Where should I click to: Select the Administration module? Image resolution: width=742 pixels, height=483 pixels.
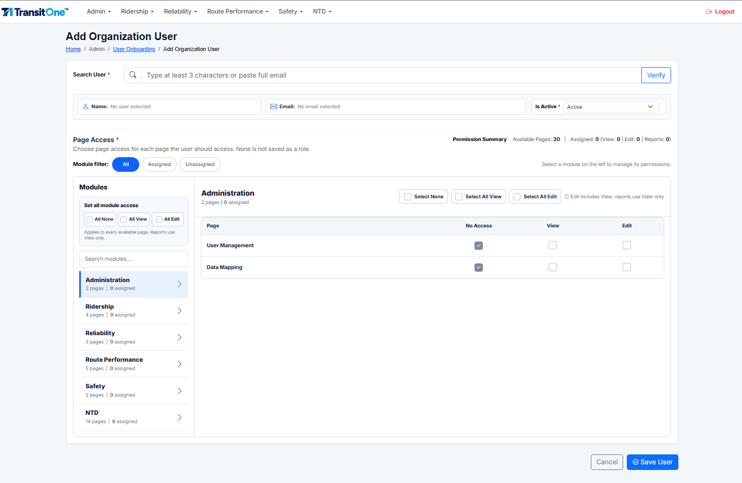point(134,284)
